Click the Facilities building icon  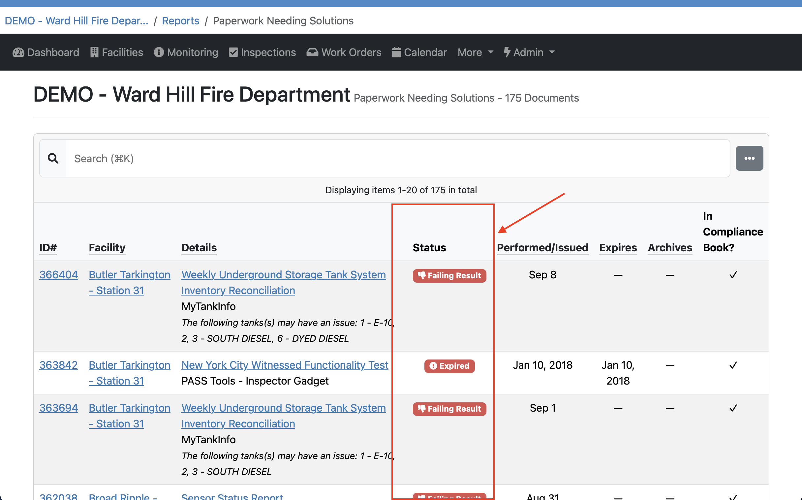[x=94, y=52]
